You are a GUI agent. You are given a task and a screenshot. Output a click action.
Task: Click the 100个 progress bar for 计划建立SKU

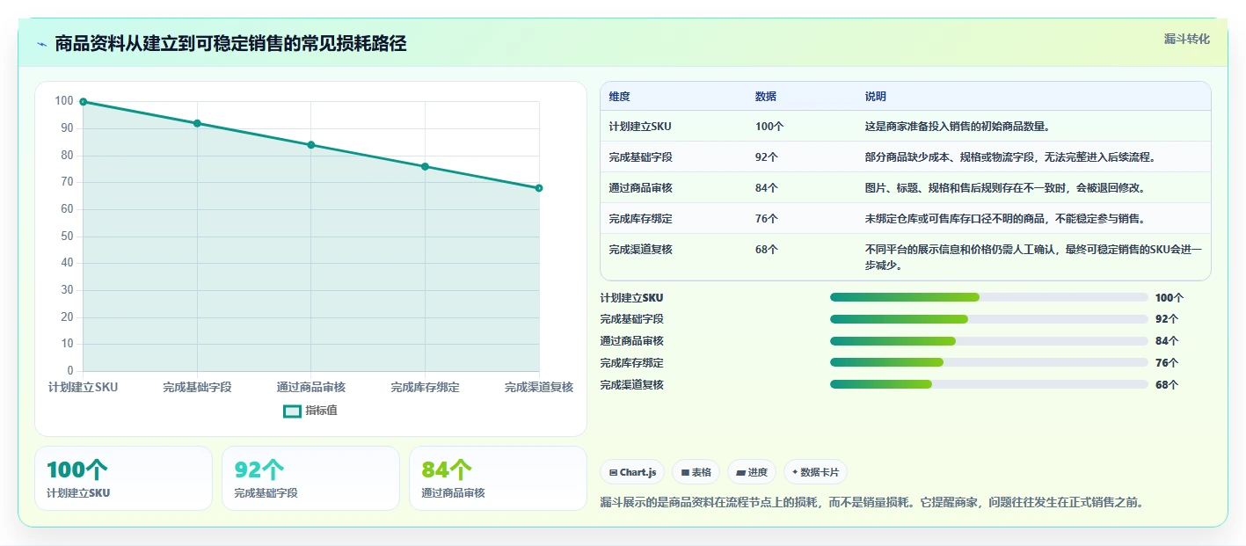click(989, 297)
